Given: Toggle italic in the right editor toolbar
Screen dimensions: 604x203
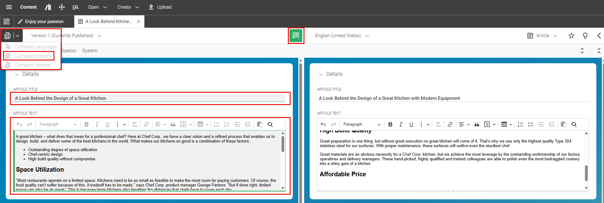Looking at the screenshot, I should click(x=401, y=124).
